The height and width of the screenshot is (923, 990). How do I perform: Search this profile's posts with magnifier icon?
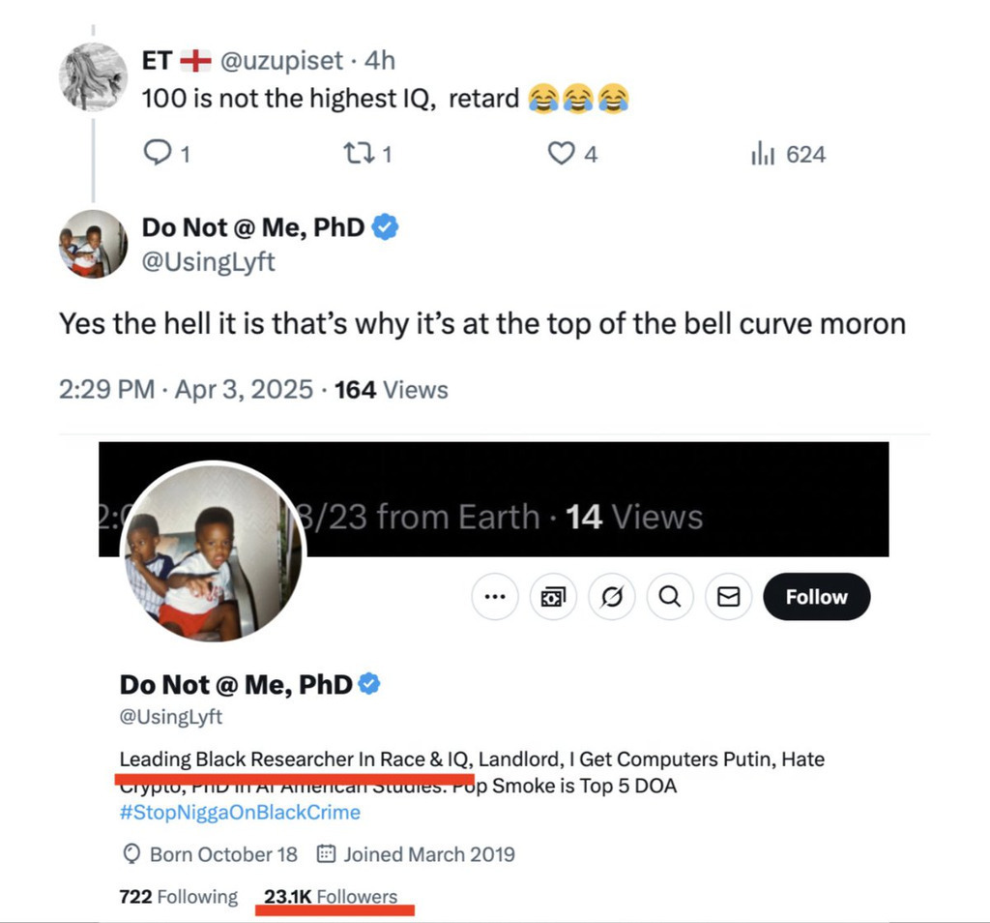(x=669, y=598)
